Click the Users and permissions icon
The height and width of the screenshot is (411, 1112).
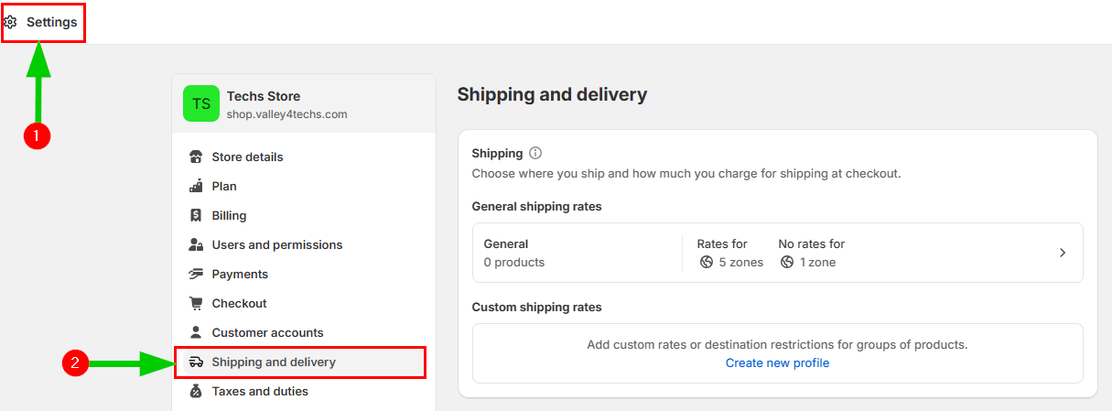click(x=196, y=244)
